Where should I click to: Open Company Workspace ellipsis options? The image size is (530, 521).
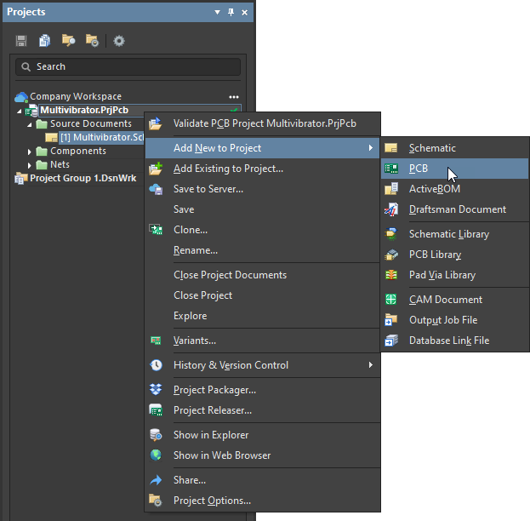[234, 97]
